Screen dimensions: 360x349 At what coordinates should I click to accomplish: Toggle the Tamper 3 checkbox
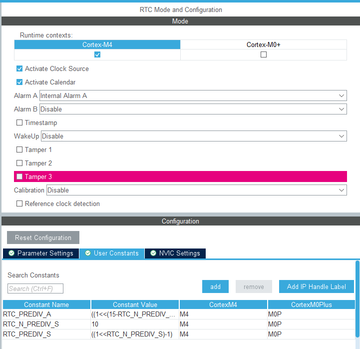19,176
